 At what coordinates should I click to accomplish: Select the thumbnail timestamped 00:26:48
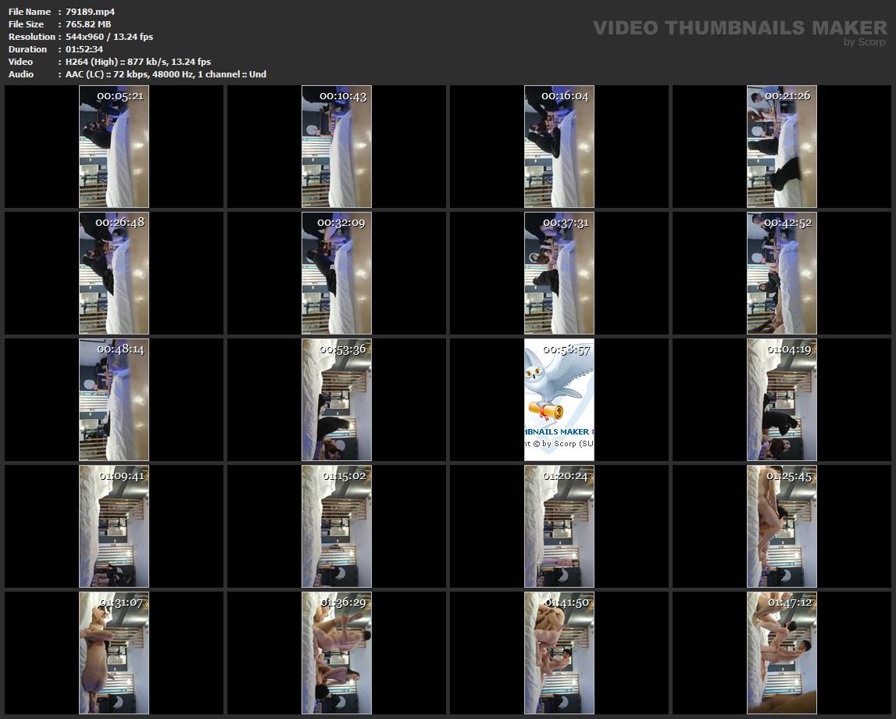pos(114,274)
